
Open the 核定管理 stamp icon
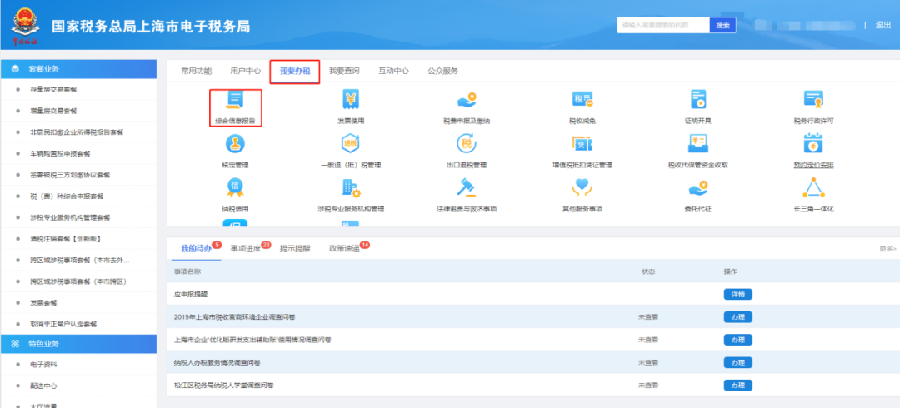pyautogui.click(x=235, y=143)
